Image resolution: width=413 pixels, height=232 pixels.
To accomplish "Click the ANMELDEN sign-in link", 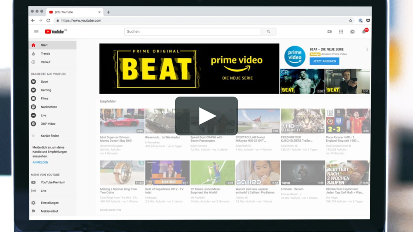I will pyautogui.click(x=40, y=162).
